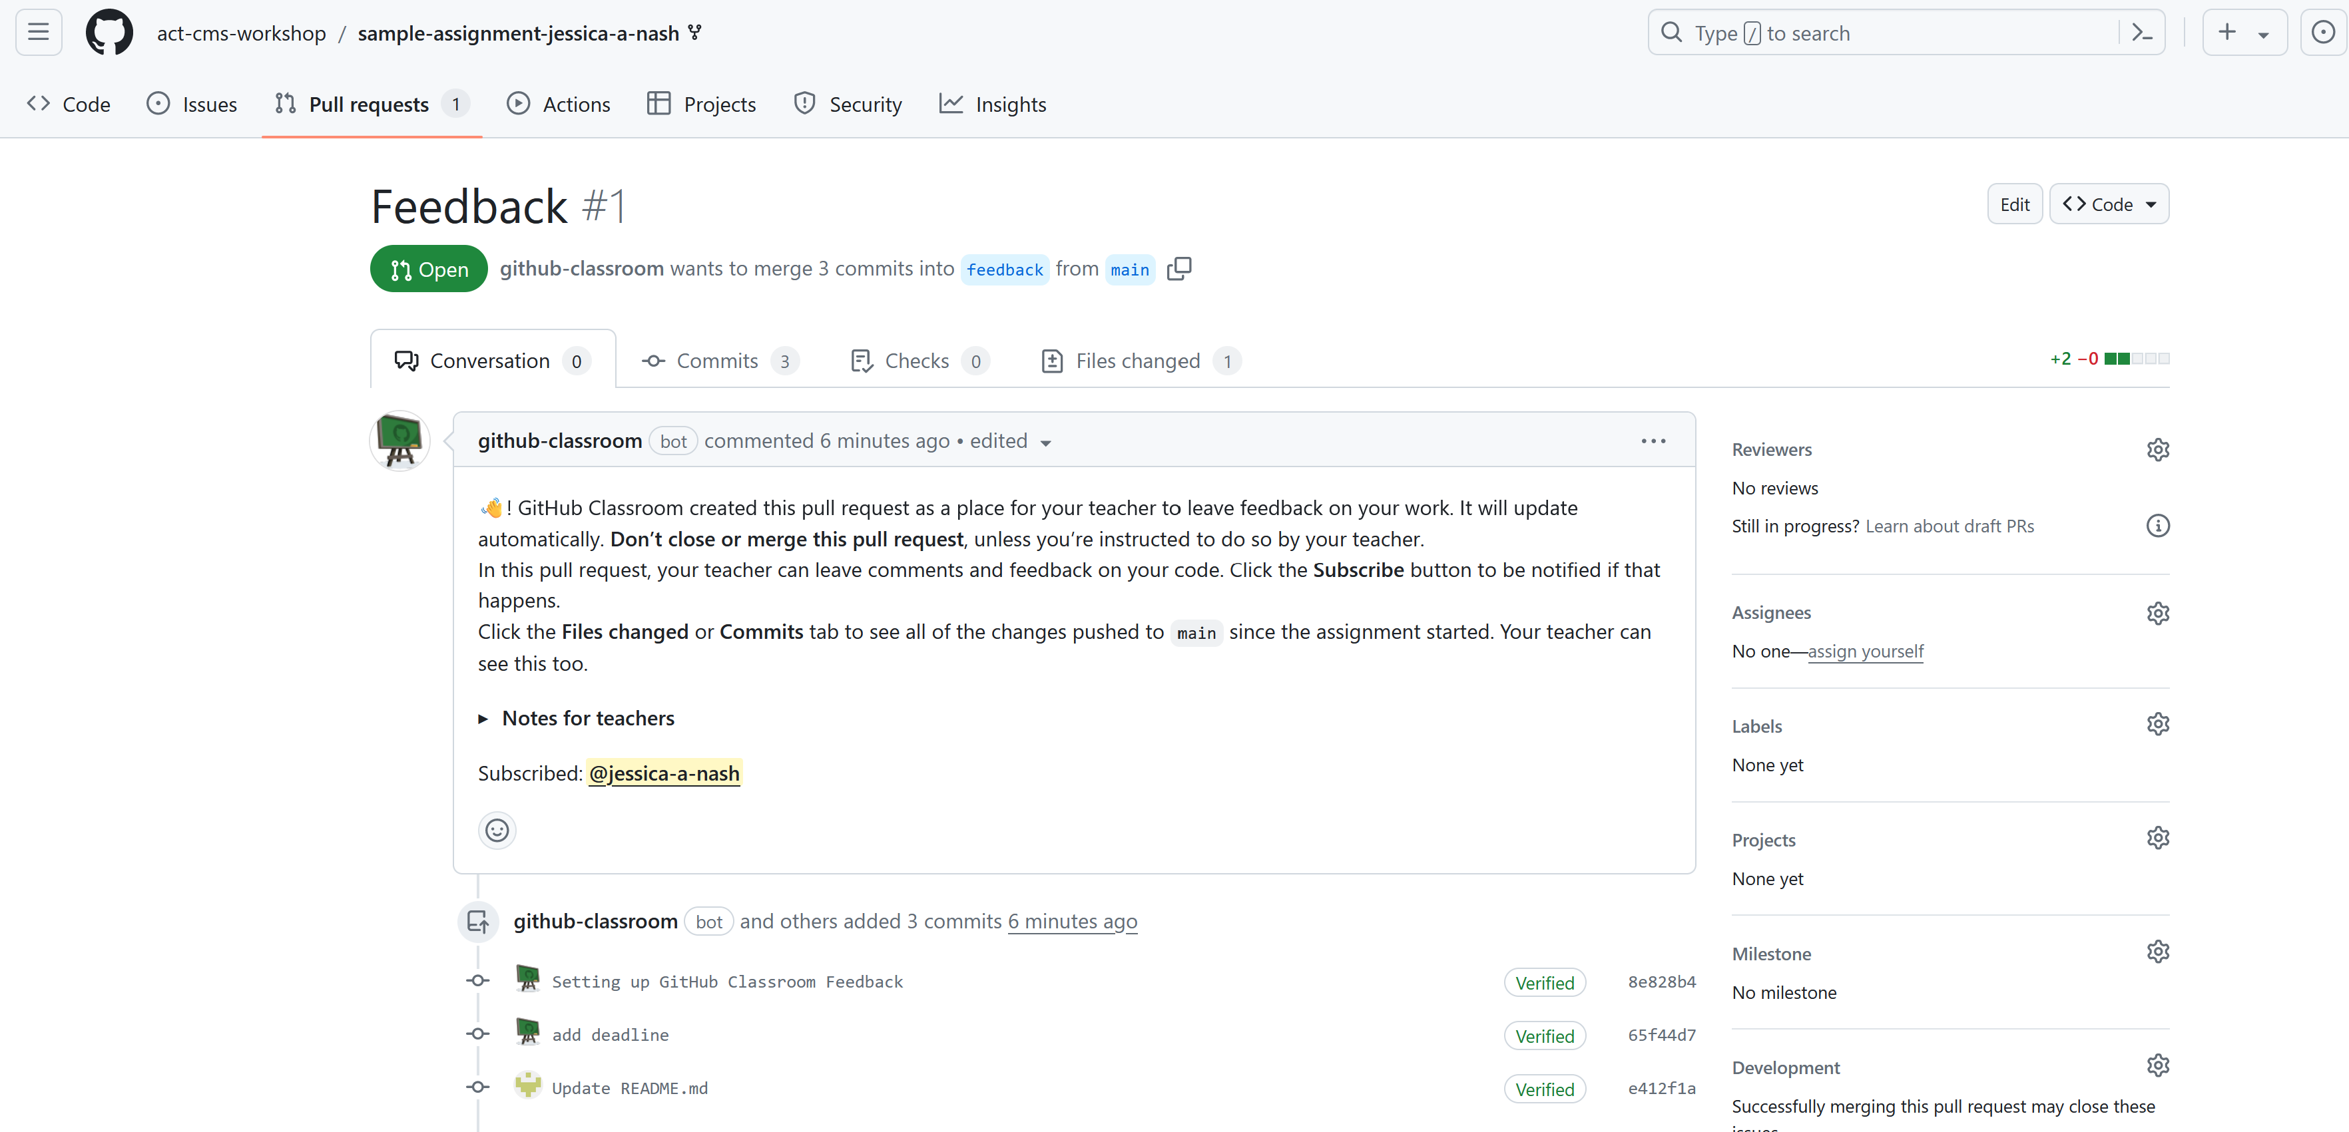Open the Actions repository tab
Viewport: 2349px width, 1132px height.
tap(559, 105)
